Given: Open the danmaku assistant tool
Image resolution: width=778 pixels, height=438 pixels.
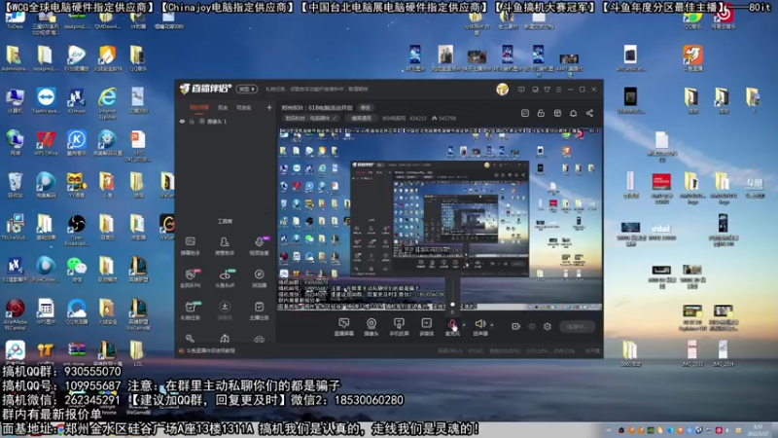Looking at the screenshot, I should coord(190,246).
